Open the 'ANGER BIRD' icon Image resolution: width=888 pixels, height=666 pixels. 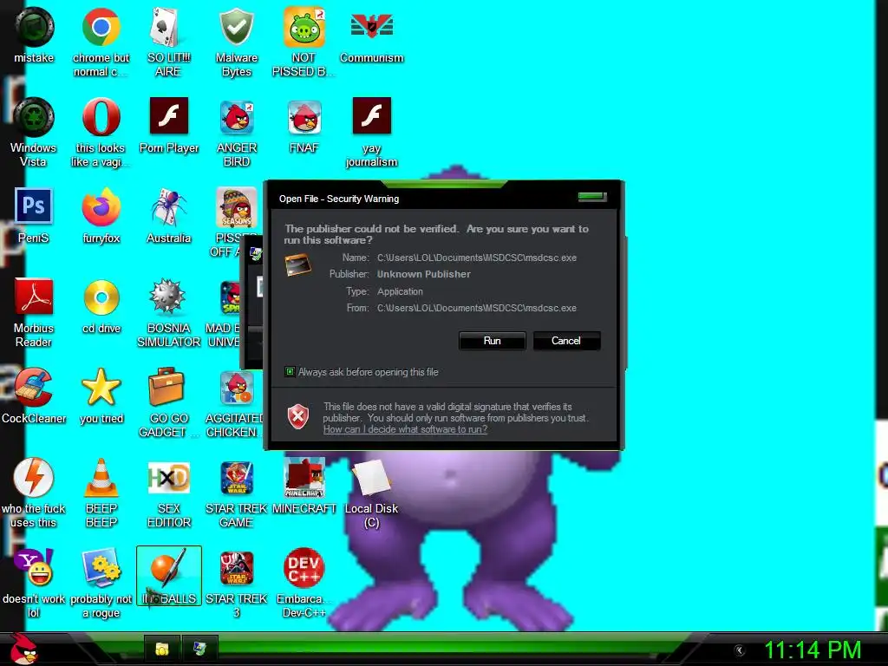[236, 117]
